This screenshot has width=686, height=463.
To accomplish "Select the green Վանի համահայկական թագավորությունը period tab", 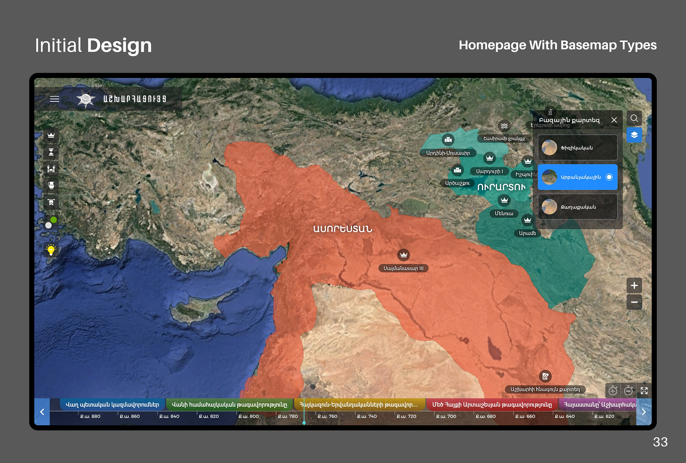I will pos(229,404).
